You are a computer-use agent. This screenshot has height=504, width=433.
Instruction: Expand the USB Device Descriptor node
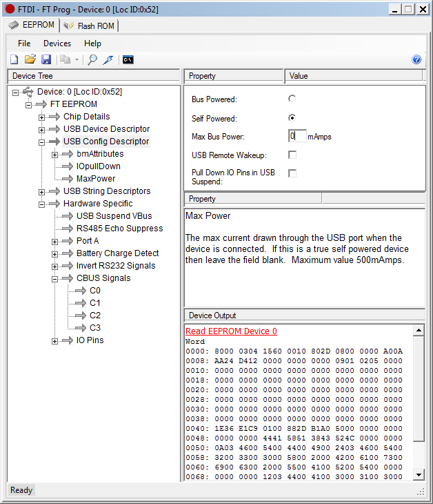coord(42,130)
